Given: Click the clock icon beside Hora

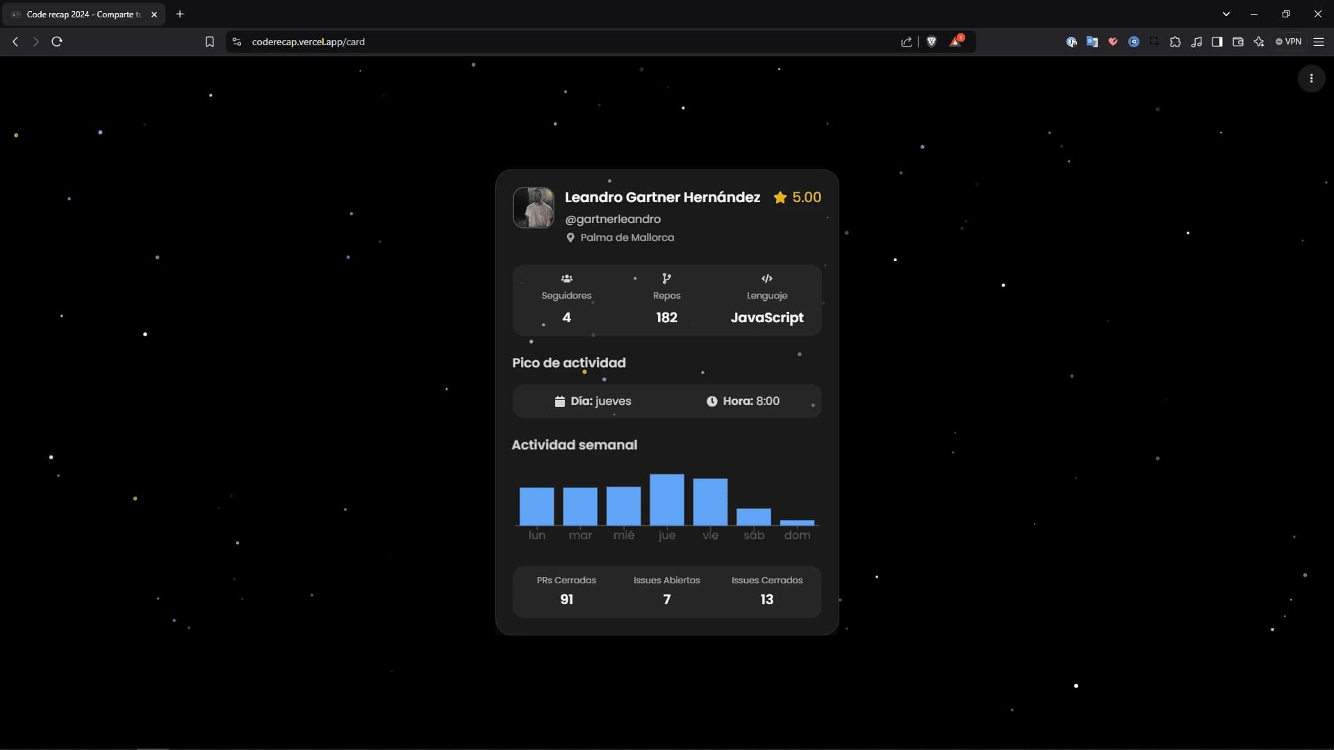Looking at the screenshot, I should (x=711, y=401).
